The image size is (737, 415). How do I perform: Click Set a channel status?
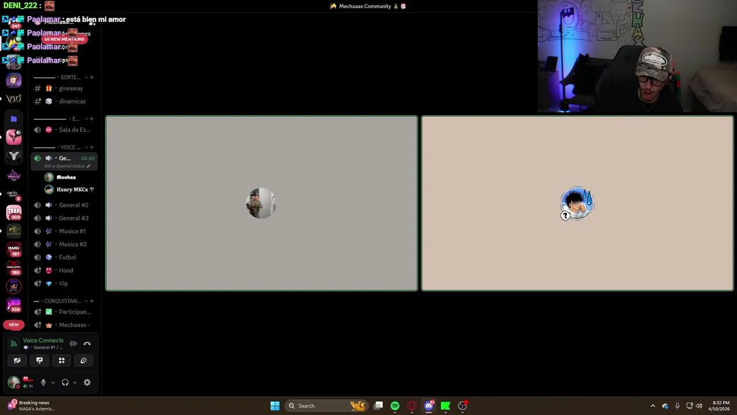click(67, 166)
